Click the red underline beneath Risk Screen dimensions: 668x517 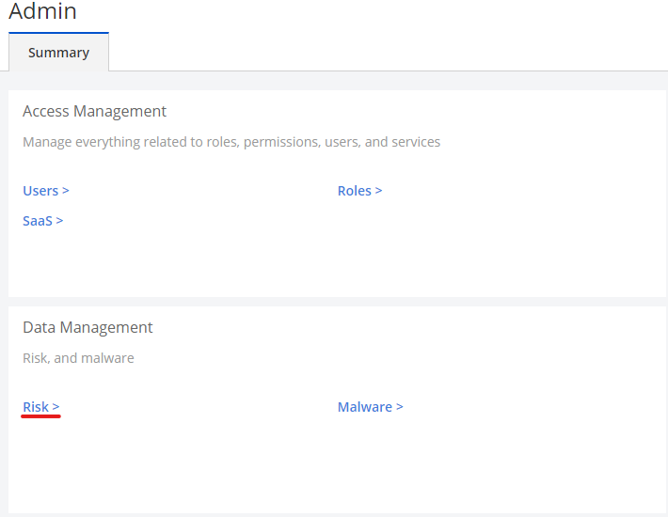pos(41,416)
